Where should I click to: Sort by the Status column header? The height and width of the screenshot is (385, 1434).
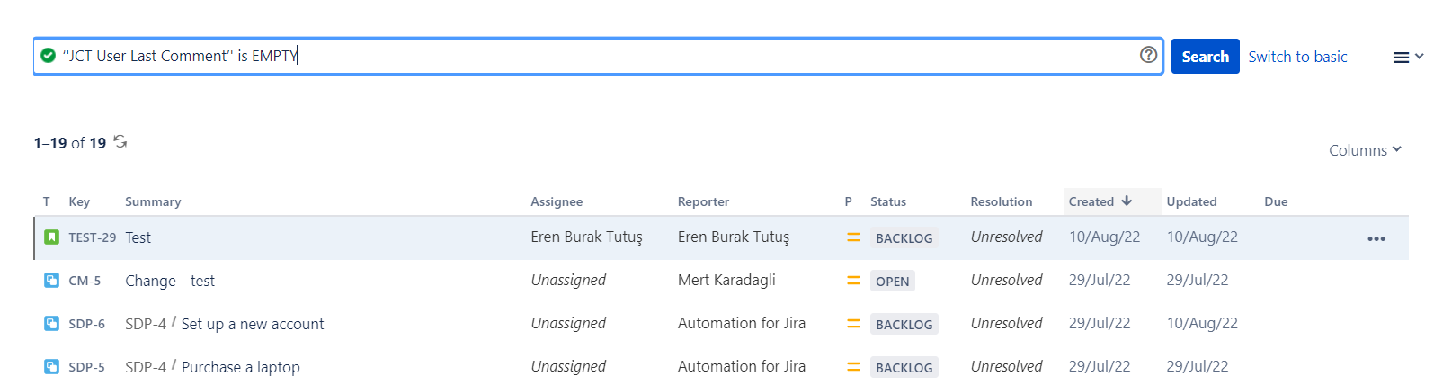click(888, 201)
